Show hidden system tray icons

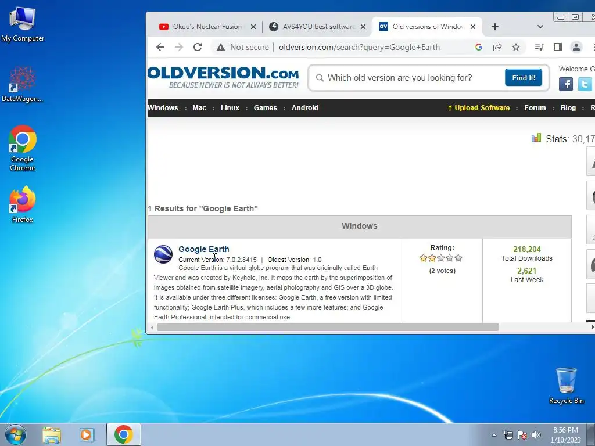tap(494, 435)
